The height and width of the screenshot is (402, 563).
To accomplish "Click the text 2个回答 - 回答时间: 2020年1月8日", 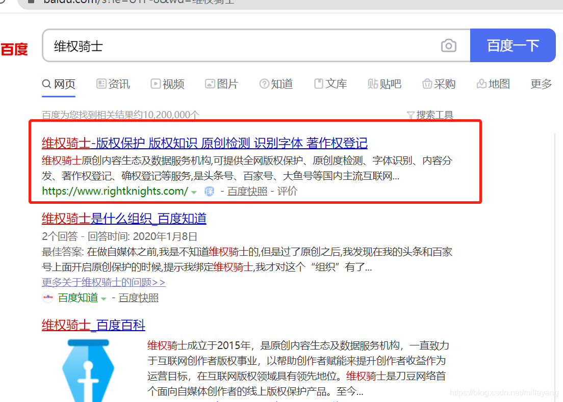I will 119,236.
